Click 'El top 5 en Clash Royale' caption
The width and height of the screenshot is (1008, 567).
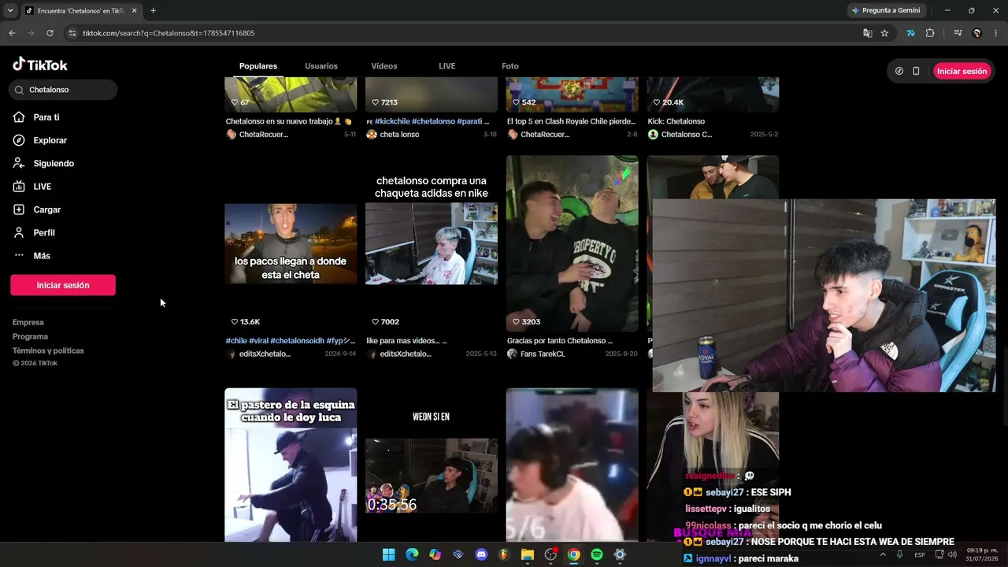(x=571, y=121)
